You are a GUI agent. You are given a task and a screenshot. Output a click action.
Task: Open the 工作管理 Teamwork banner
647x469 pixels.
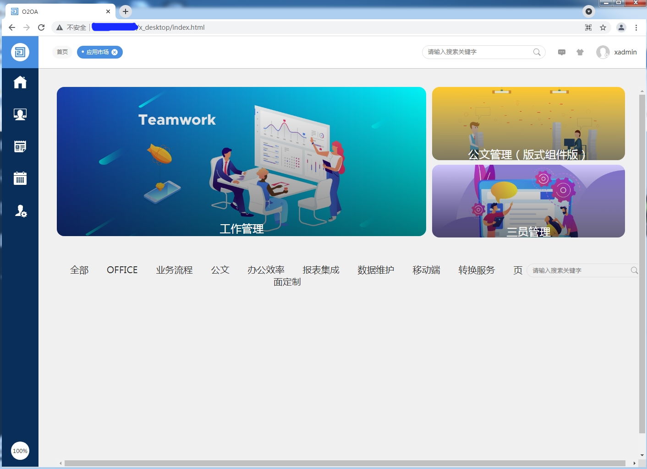[x=241, y=162]
